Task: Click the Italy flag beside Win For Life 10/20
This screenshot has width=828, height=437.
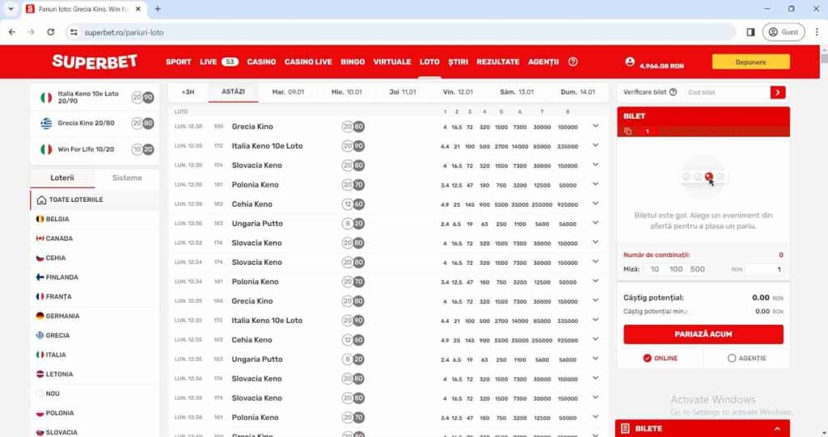Action: tap(46, 149)
